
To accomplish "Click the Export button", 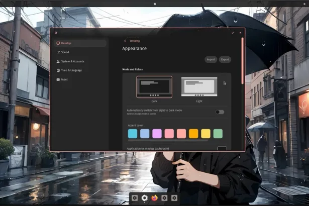I will (x=225, y=59).
